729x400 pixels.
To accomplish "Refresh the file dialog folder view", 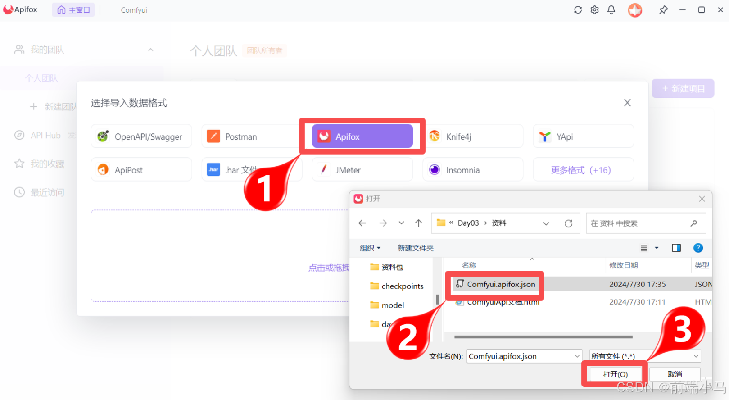I will click(568, 223).
